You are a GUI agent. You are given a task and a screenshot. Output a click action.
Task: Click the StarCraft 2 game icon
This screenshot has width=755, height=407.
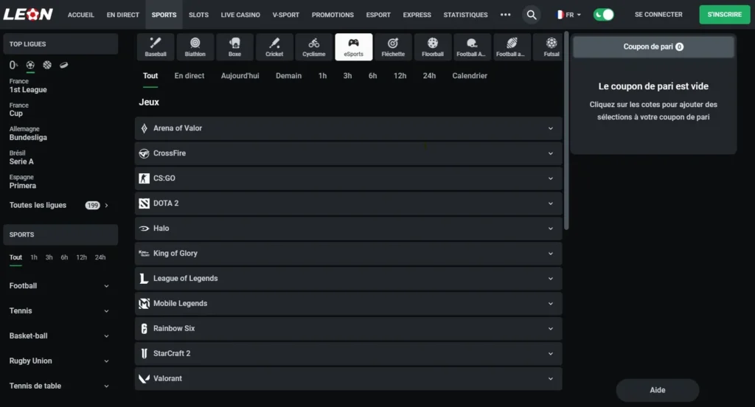coord(144,353)
